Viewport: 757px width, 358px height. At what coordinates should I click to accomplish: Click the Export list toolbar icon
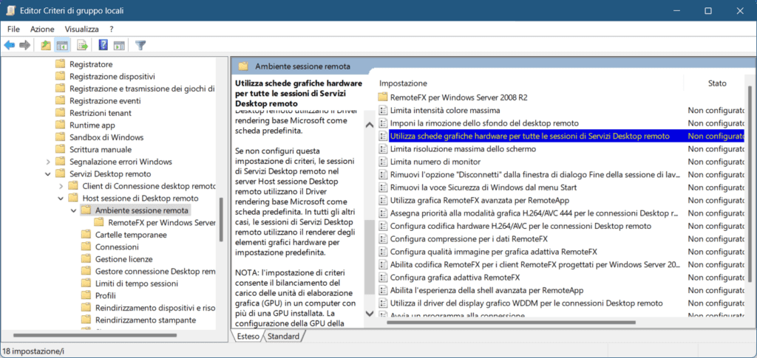click(x=83, y=45)
